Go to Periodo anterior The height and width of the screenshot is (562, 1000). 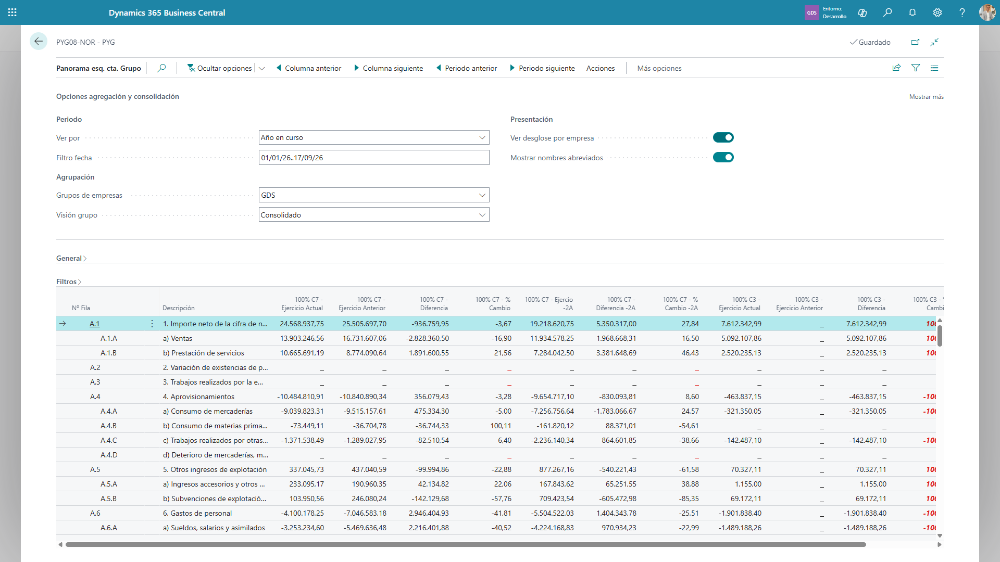point(467,68)
